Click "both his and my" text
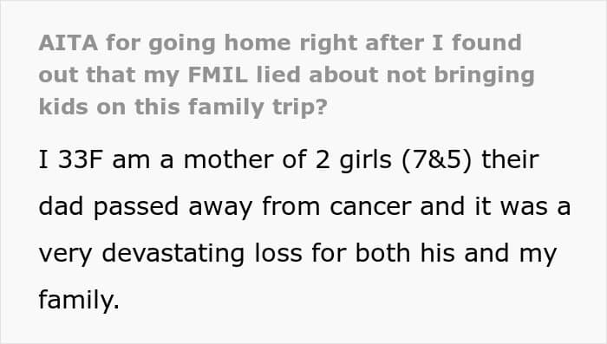Screen dimensions: 607x344 pyautogui.click(x=455, y=254)
